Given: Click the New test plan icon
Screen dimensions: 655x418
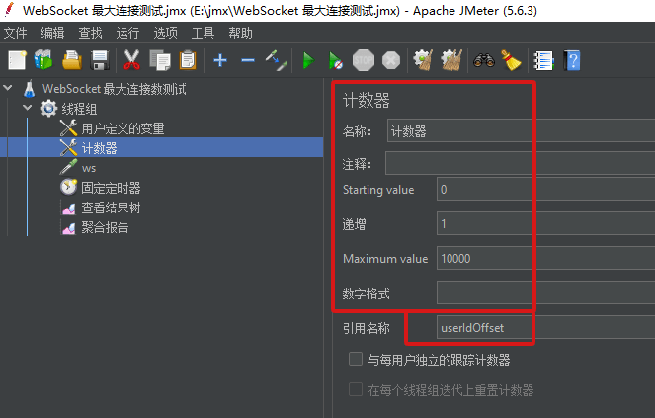Looking at the screenshot, I should (x=17, y=60).
